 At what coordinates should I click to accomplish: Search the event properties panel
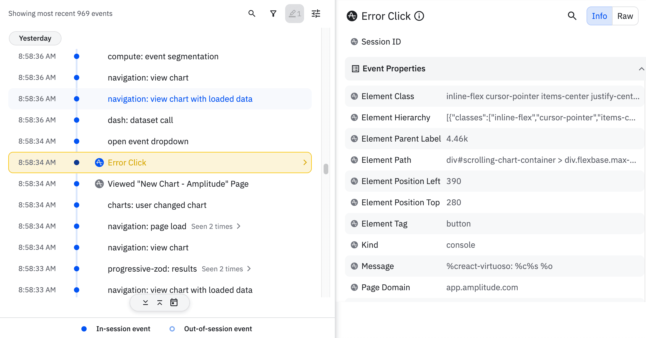point(572,16)
